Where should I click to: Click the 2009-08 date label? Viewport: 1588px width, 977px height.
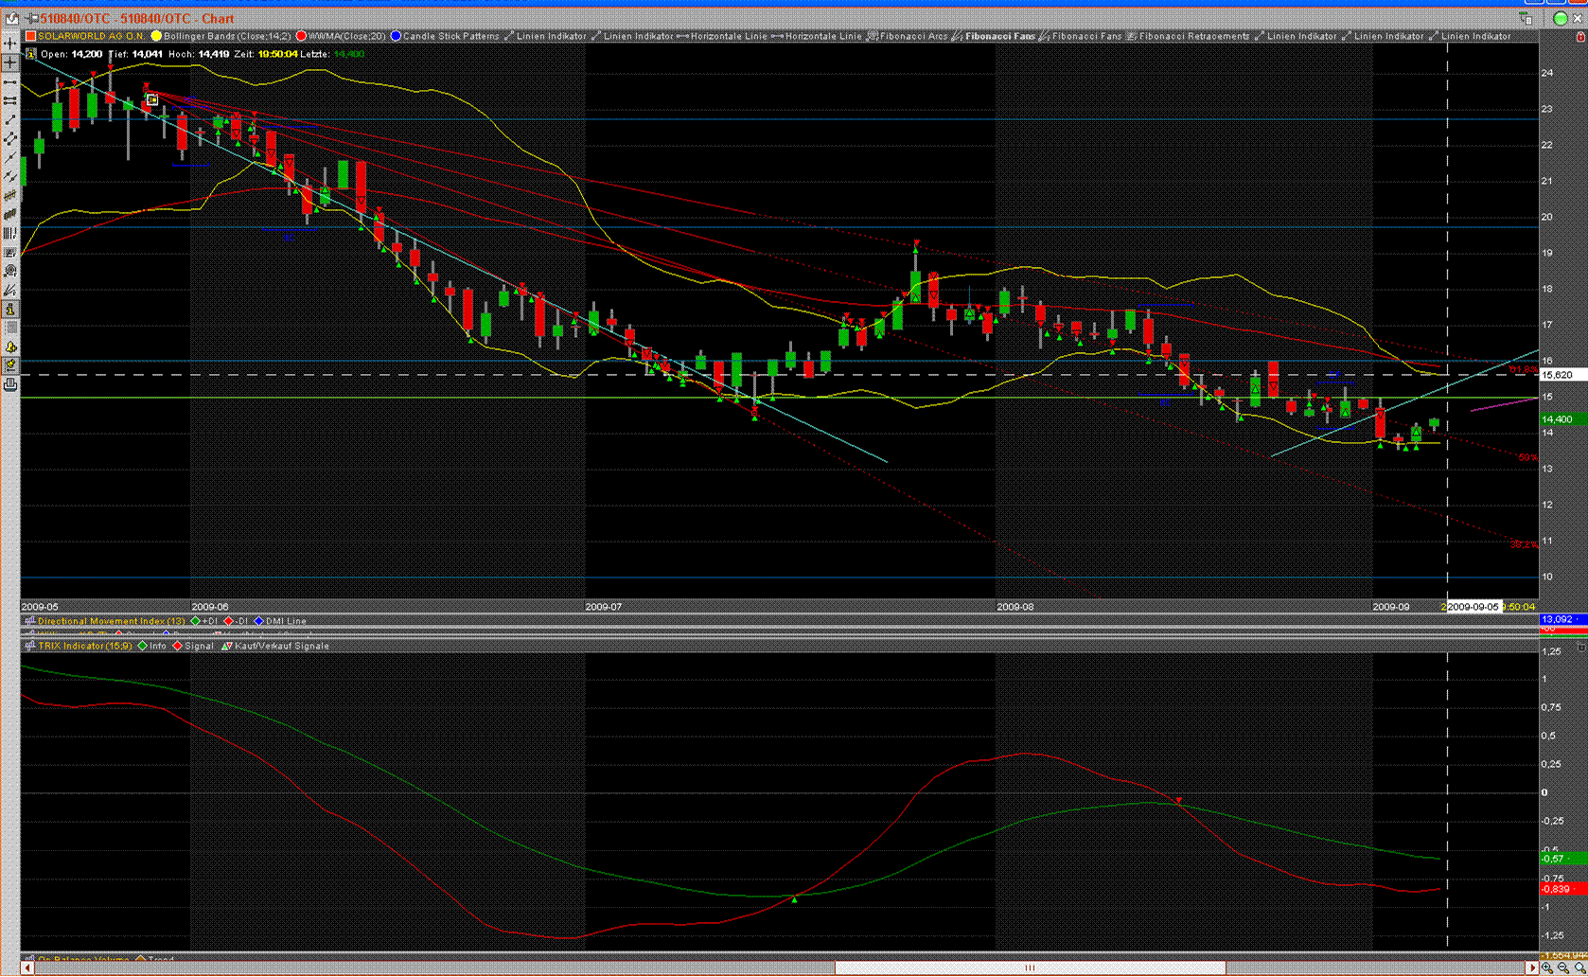[x=1015, y=606]
